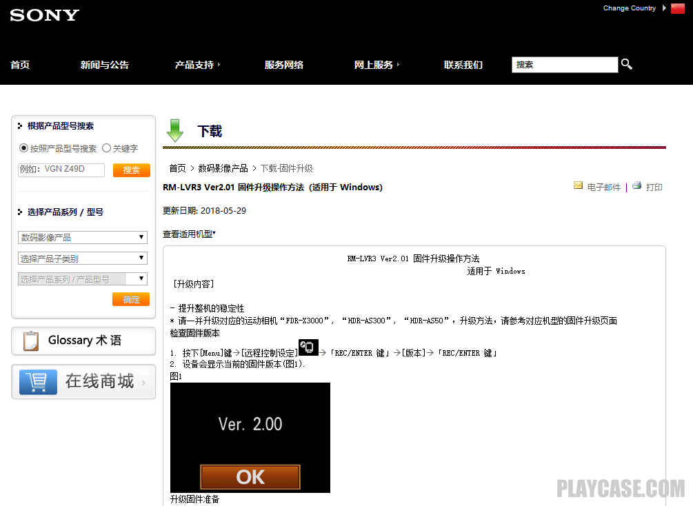Click the online store shopping cart icon

[x=38, y=382]
